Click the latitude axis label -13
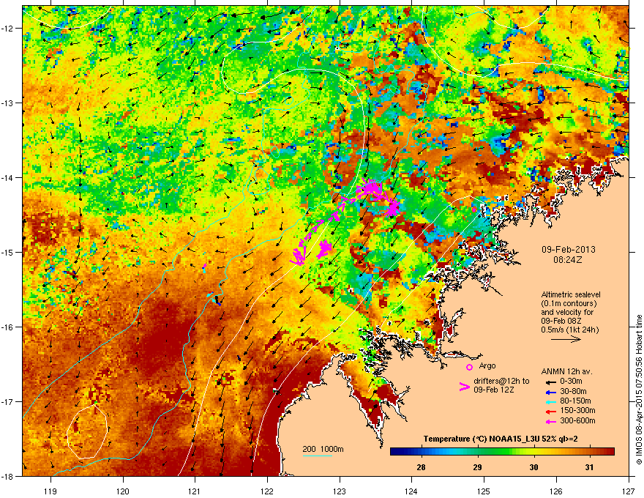Screen dimensions: 644x498 pos(7,103)
